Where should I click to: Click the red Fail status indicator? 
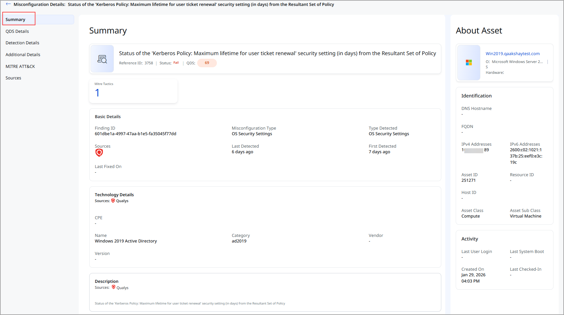[x=176, y=63]
